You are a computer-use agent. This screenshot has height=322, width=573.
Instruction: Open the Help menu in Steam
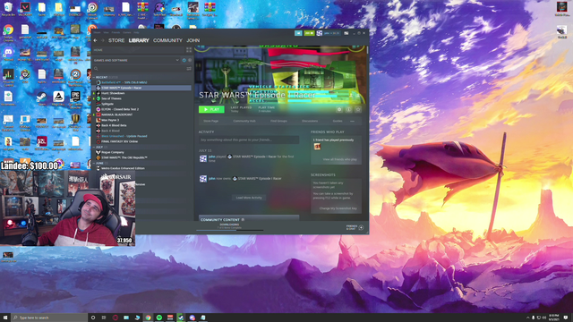[136, 32]
